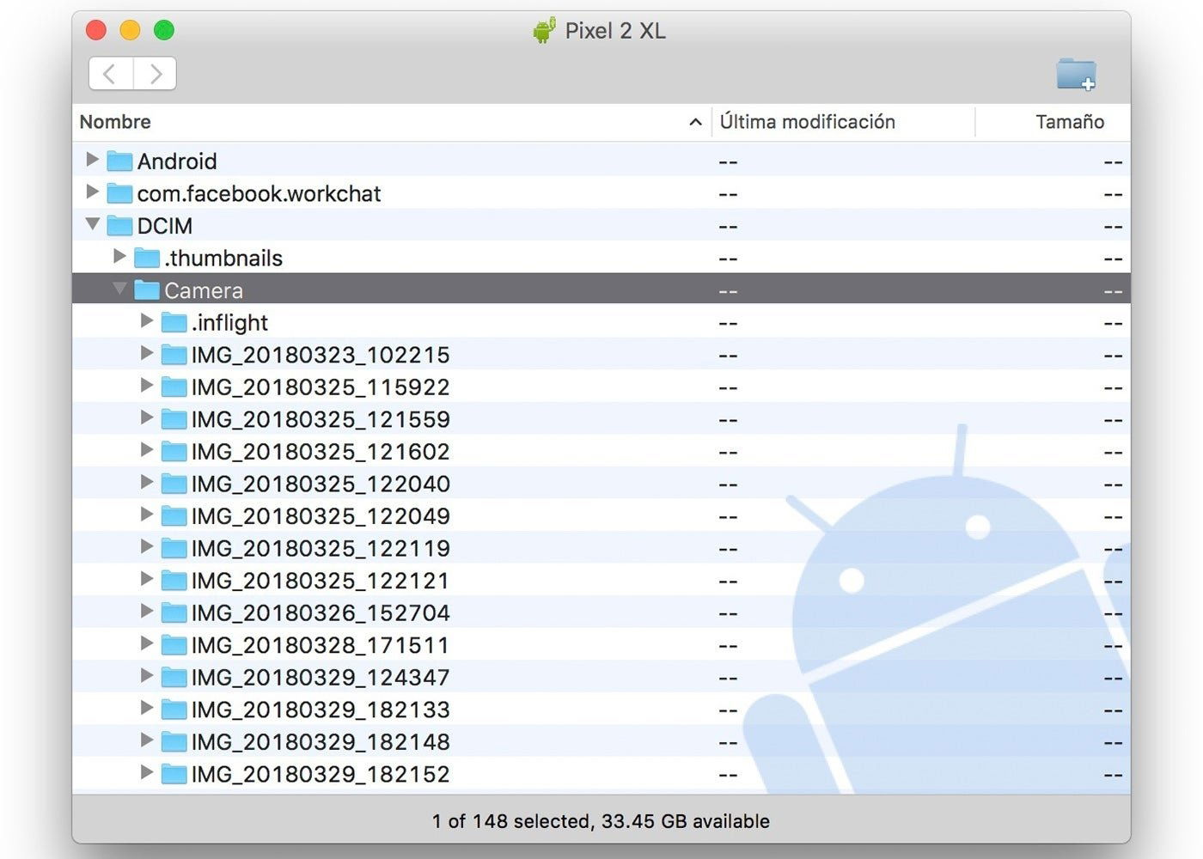
Task: Select folder icon for IMG_20180329_124347
Action: pos(174,677)
